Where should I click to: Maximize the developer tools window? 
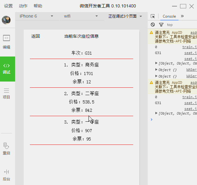pos(183,6)
